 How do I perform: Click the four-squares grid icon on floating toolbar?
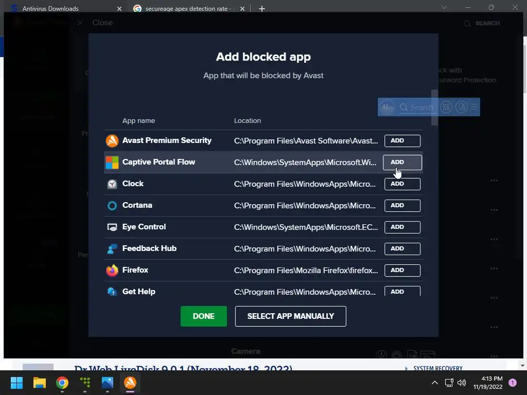[x=446, y=107]
